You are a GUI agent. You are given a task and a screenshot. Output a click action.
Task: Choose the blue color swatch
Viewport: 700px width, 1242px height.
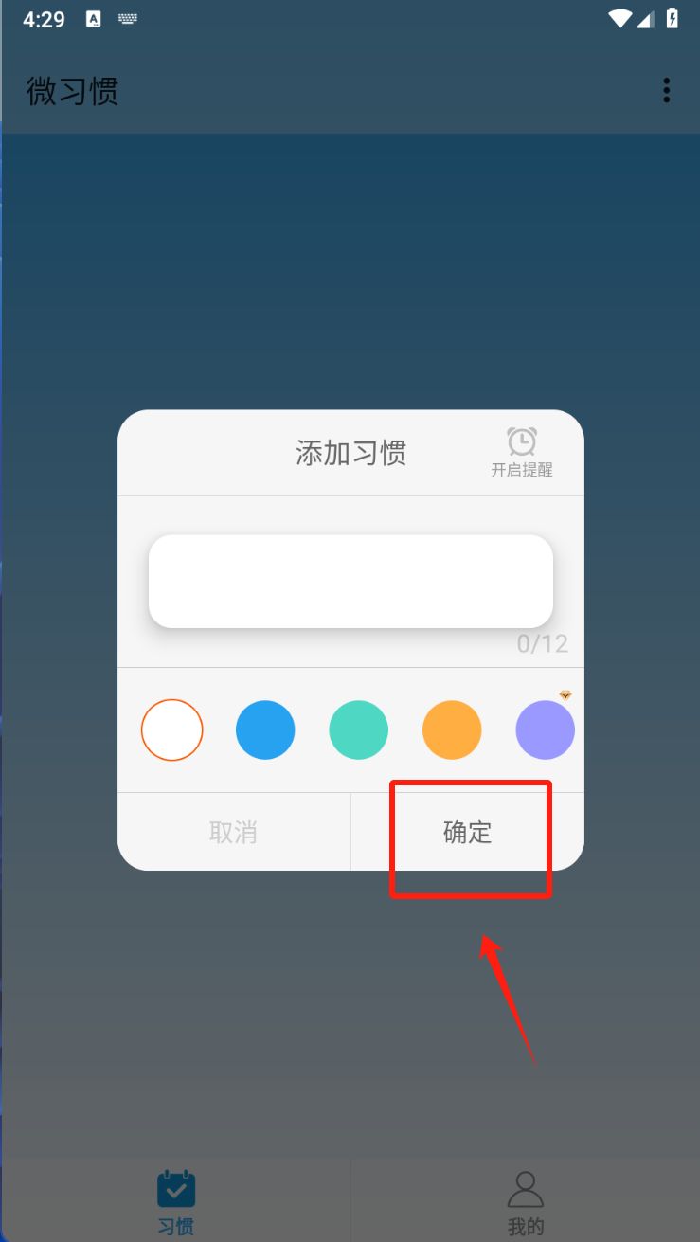(265, 730)
